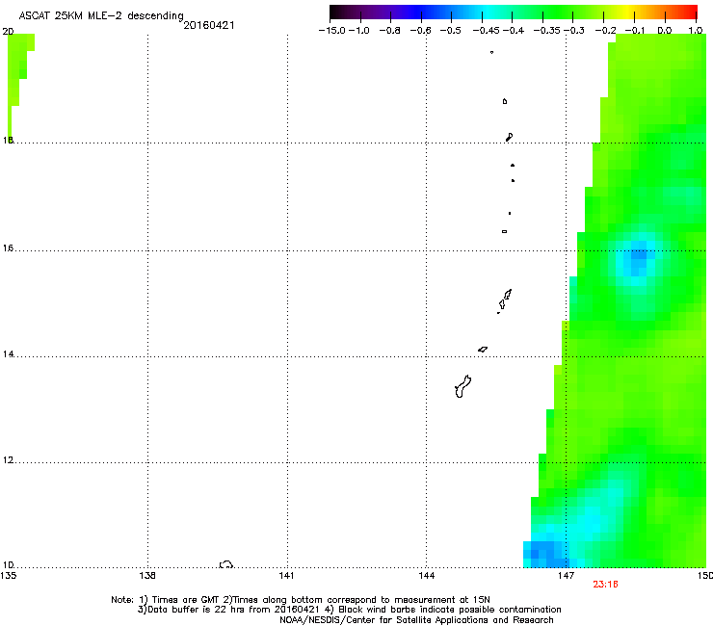This screenshot has height=626, width=713.
Task: Click the note about the 22 hr data buffer
Action: point(228,610)
